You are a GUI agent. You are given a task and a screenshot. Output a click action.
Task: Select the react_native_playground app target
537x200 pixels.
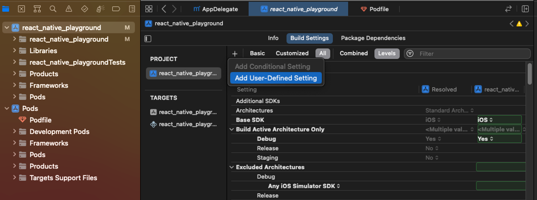point(184,112)
